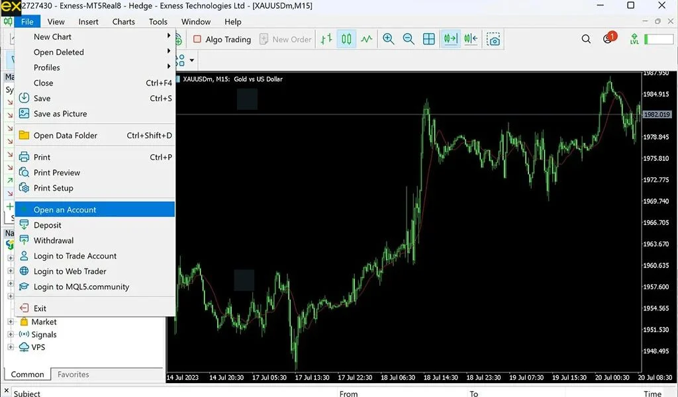Expand the Market tree node

pyautogui.click(x=11, y=322)
